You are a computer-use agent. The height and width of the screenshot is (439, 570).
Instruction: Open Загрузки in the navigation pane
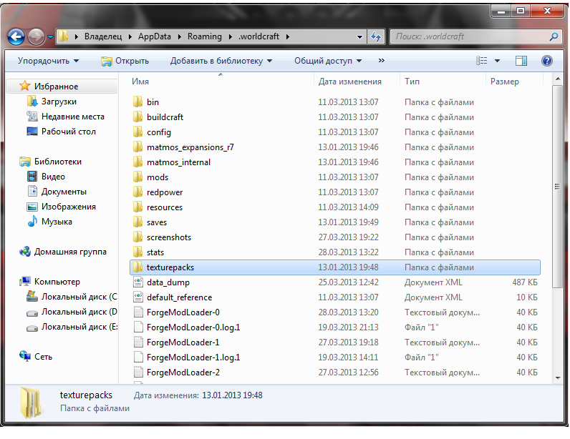tap(59, 102)
